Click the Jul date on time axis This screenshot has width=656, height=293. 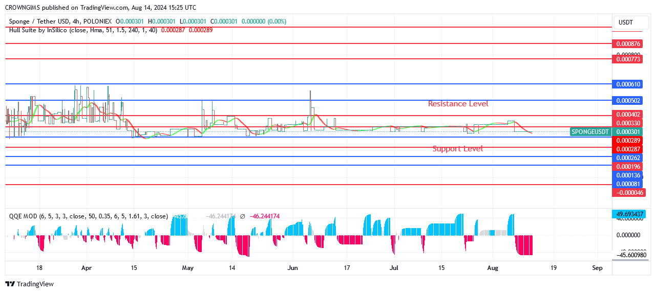tap(394, 267)
